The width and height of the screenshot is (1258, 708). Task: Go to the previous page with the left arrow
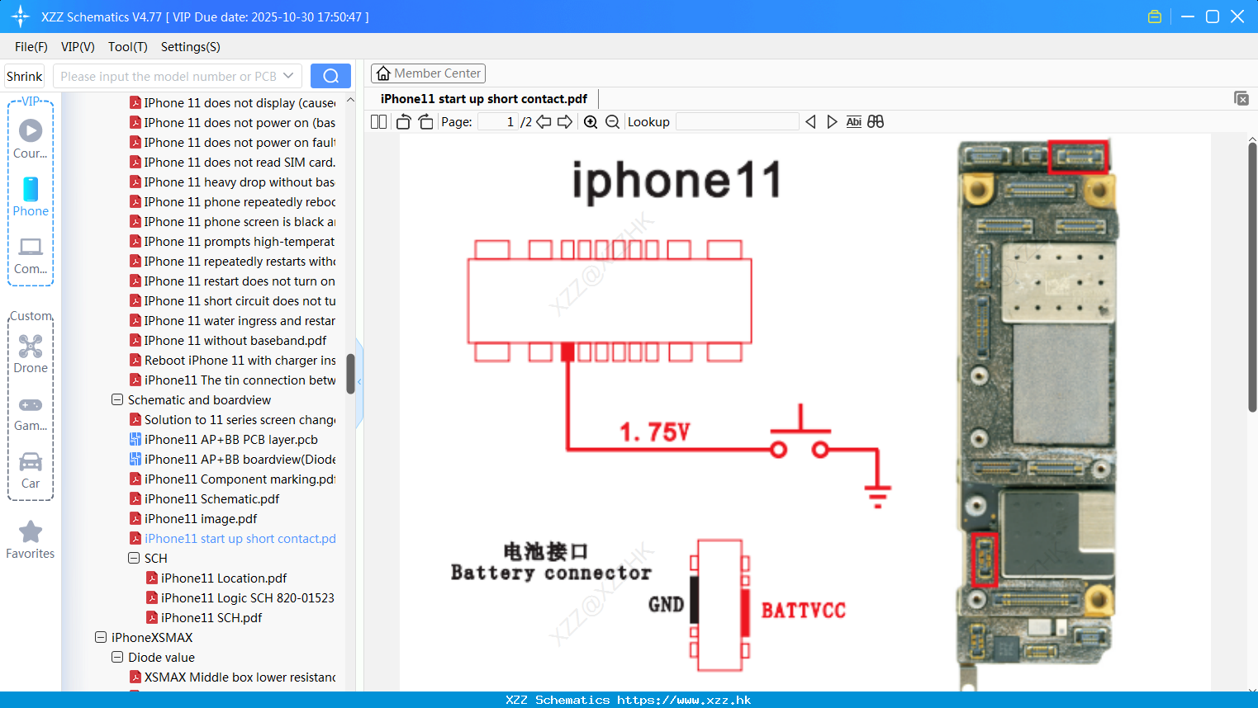pyautogui.click(x=544, y=122)
